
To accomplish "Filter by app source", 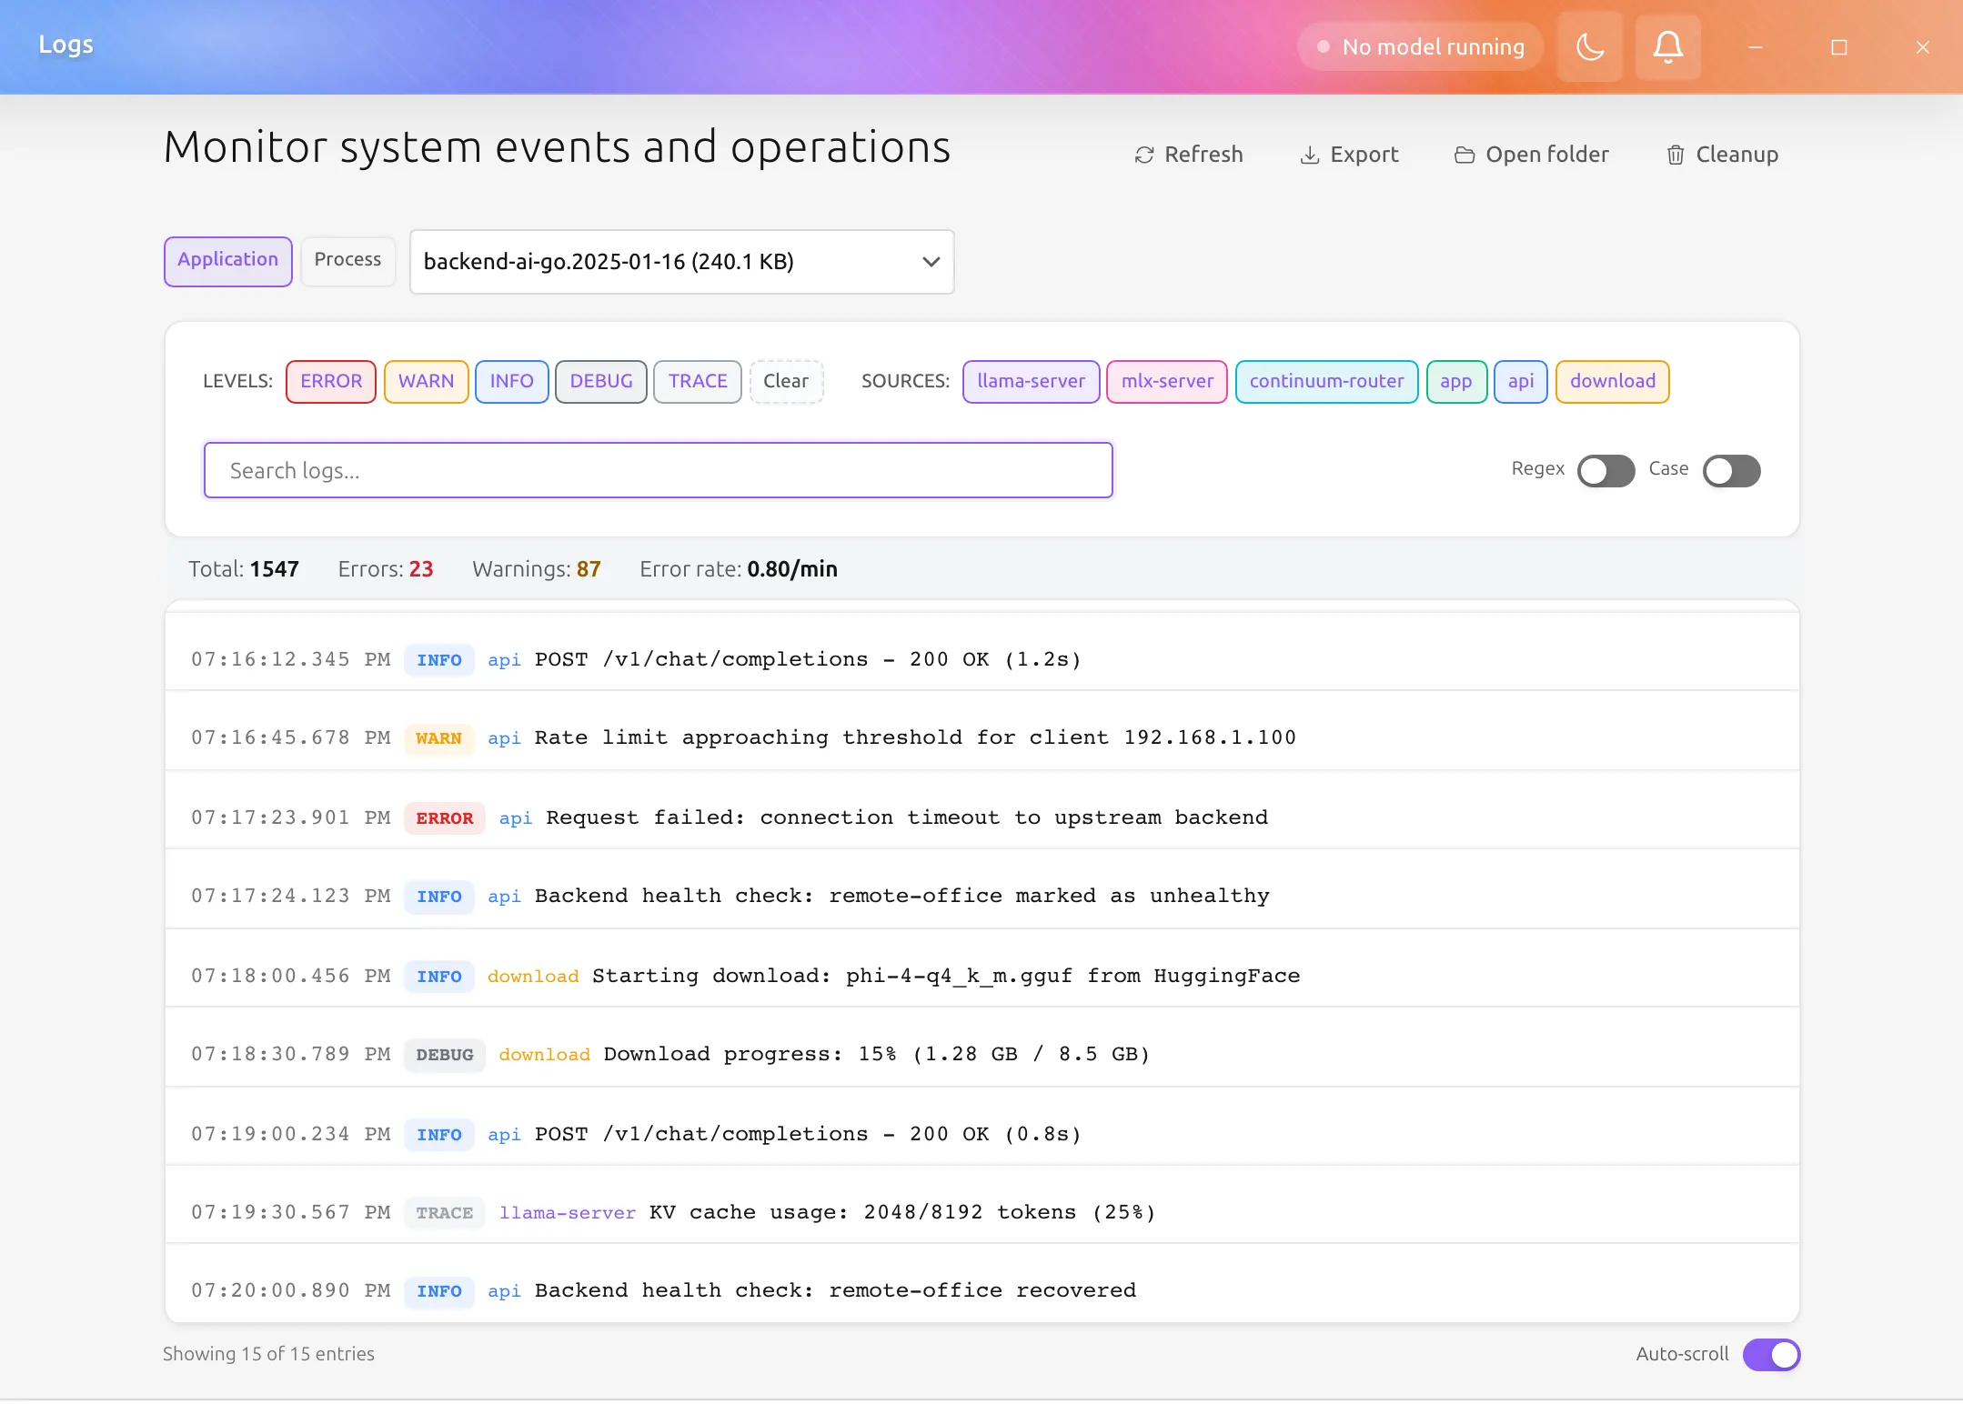I will click(1456, 382).
